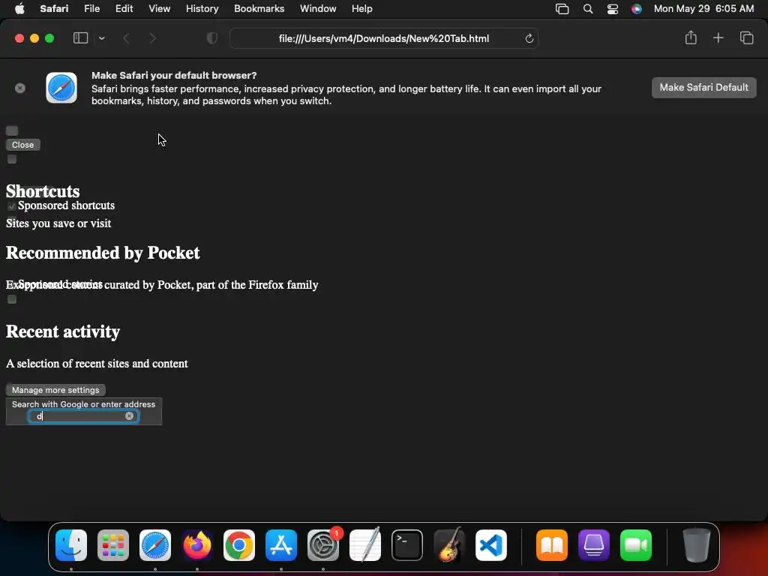The width and height of the screenshot is (768, 576).
Task: Open Visual Studio Code from the dock
Action: point(490,545)
